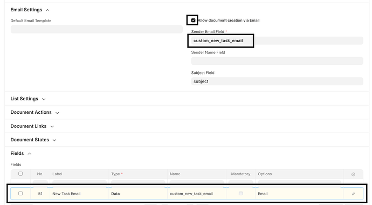This screenshot has height=205, width=372.
Task: Select the New Task Email label cell
Action: 79,194
